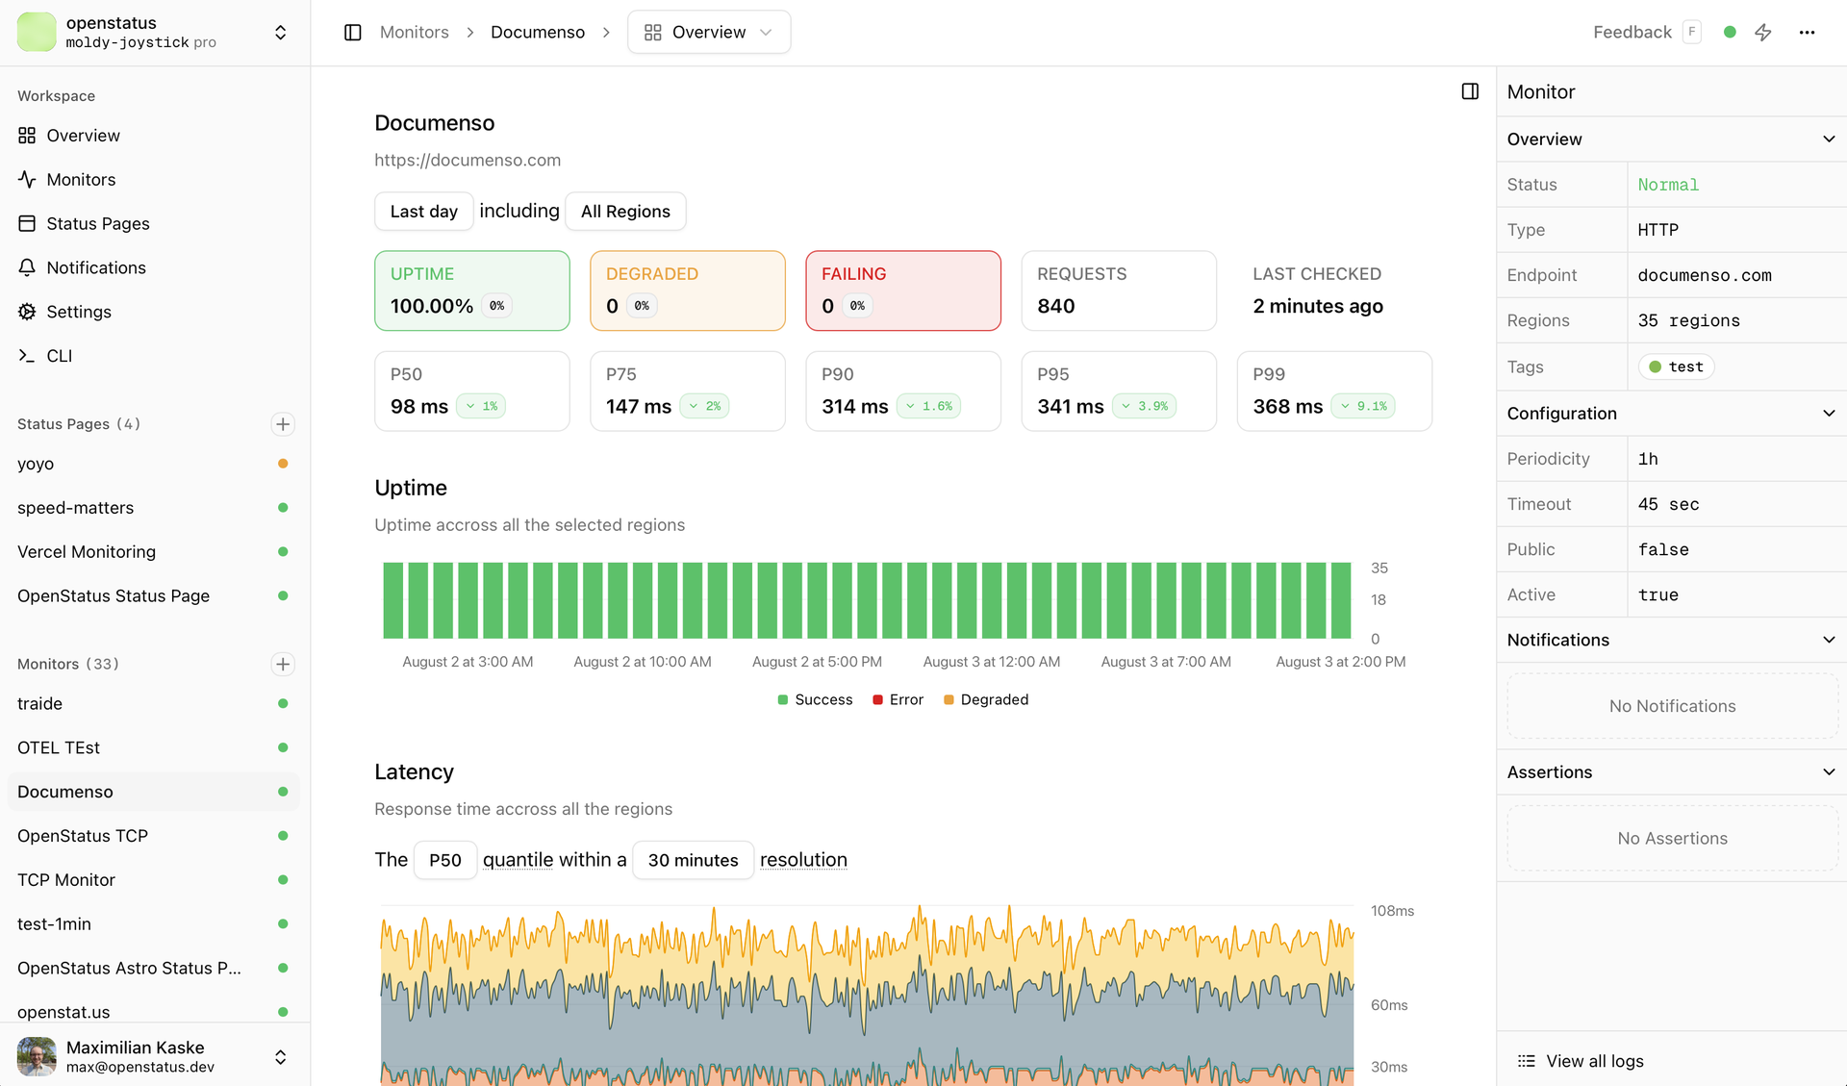Viewport: 1847px width, 1086px height.
Task: Toggle Degraded series in uptime legend
Action: [x=986, y=699]
